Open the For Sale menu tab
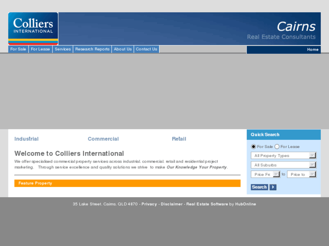The height and width of the screenshot is (246, 329). tap(18, 49)
